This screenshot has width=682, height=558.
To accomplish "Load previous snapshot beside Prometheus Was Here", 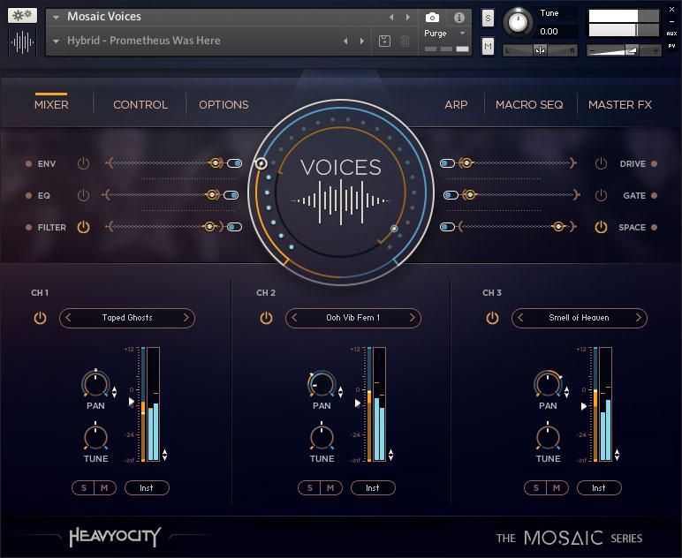I will click(345, 41).
